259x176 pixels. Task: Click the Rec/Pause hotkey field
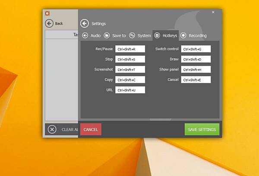(130, 49)
